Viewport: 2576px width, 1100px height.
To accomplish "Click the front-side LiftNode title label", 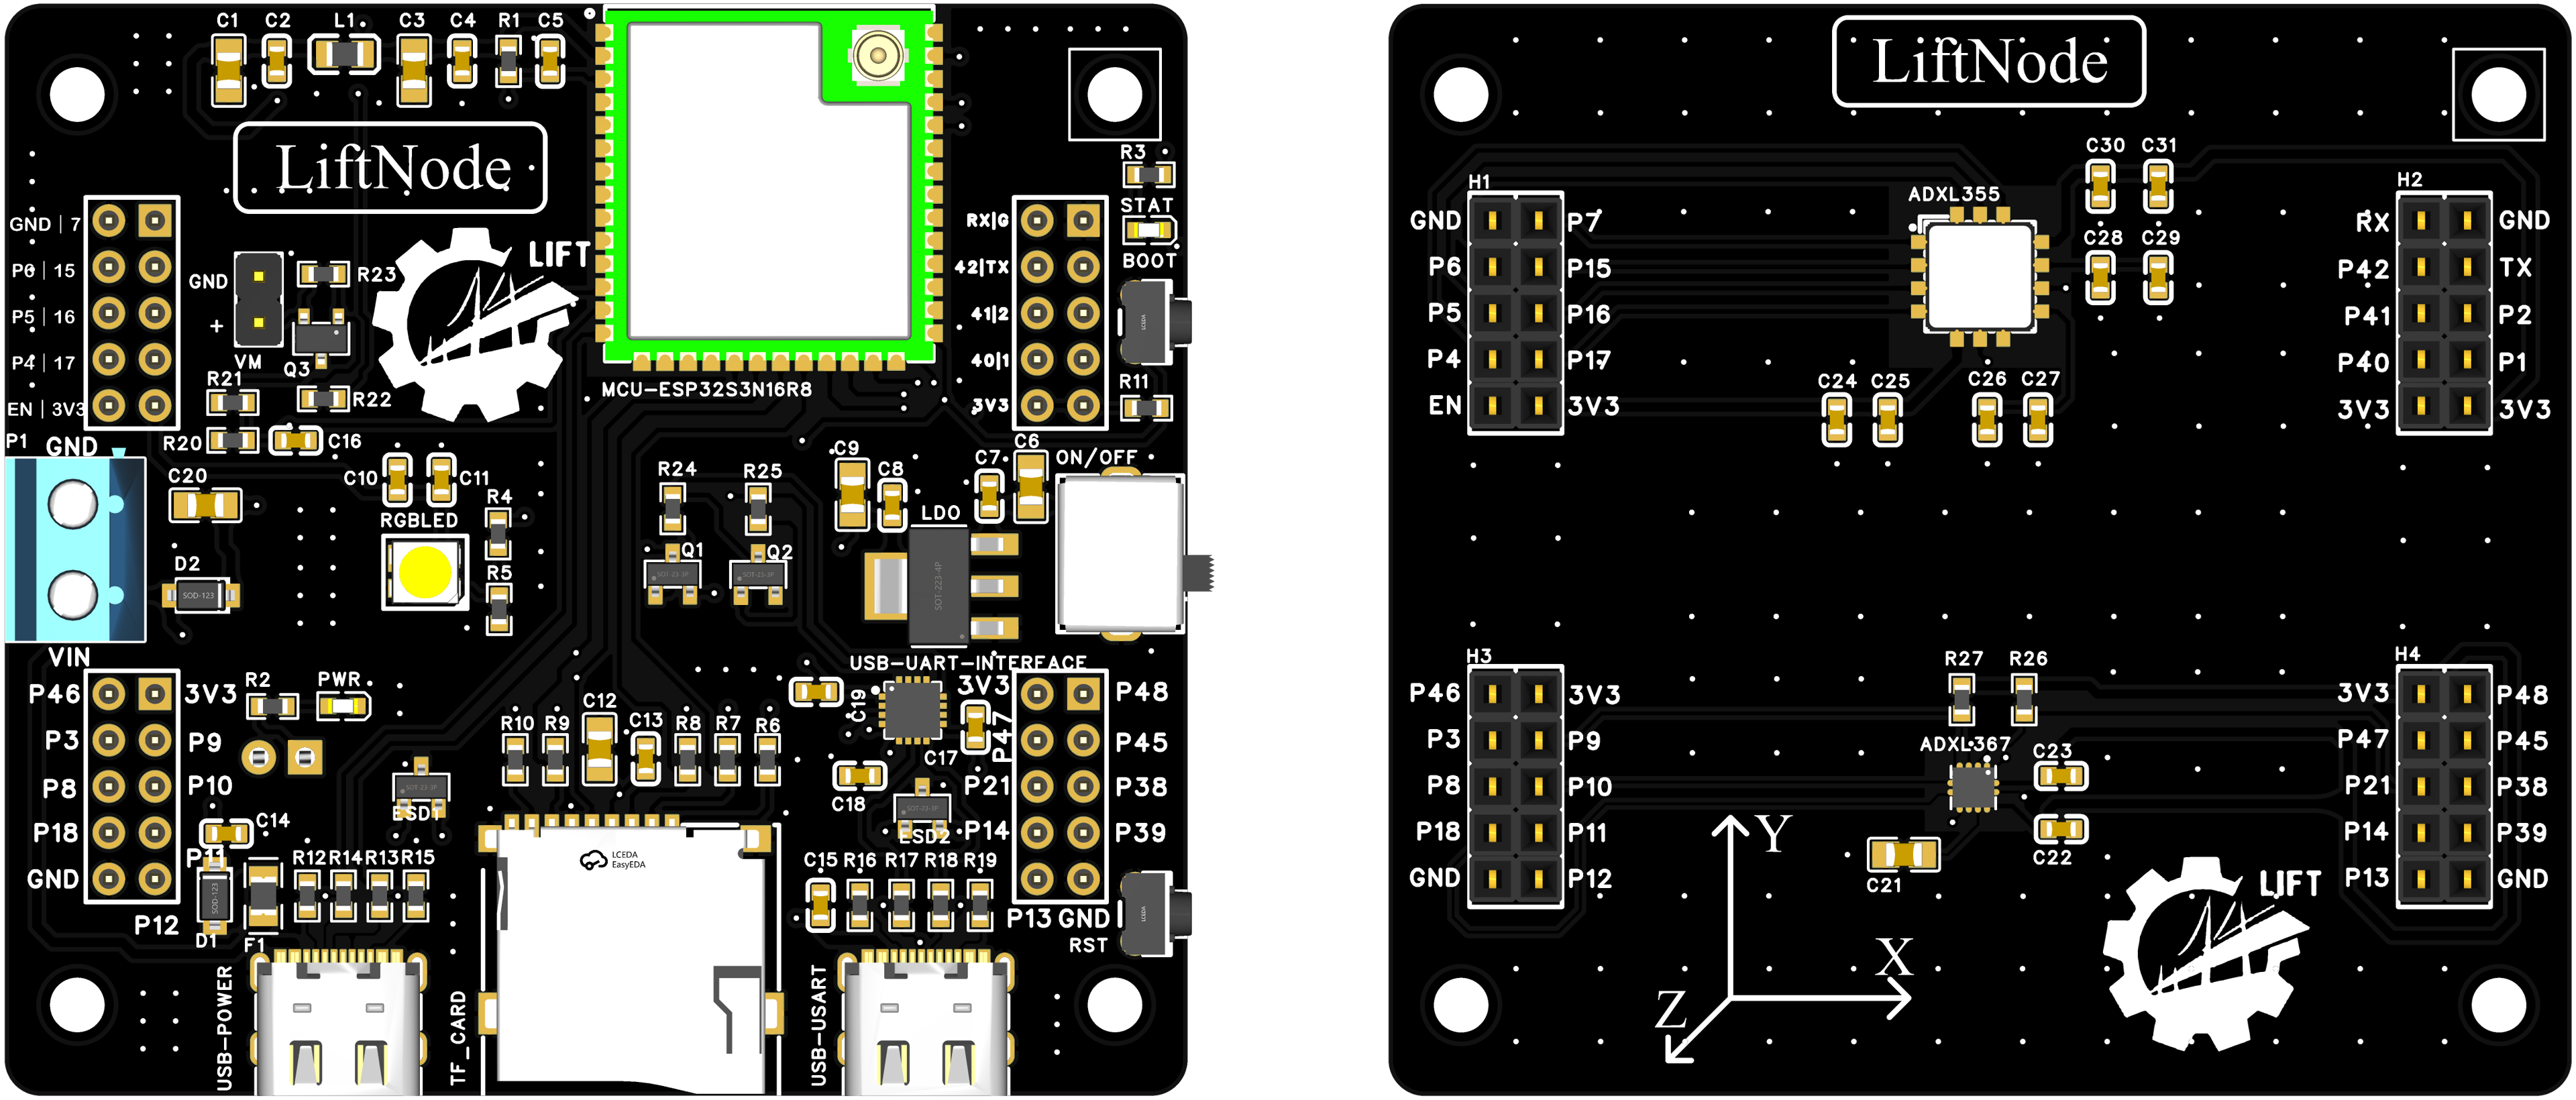I will pyautogui.click(x=390, y=168).
